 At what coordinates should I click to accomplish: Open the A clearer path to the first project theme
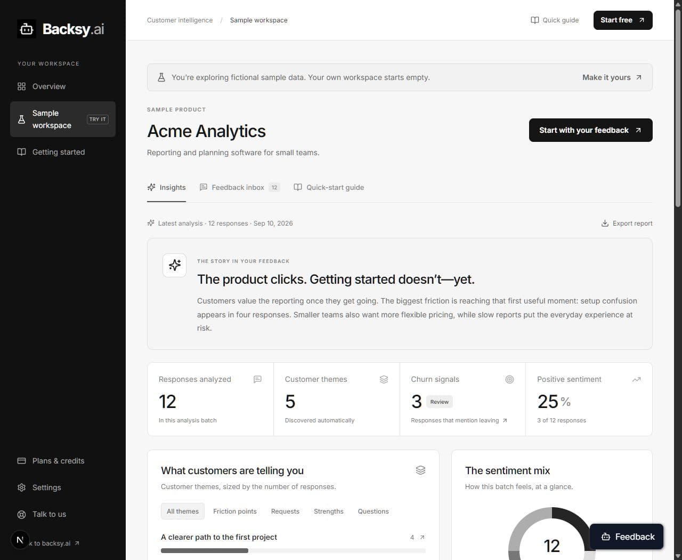(x=293, y=542)
